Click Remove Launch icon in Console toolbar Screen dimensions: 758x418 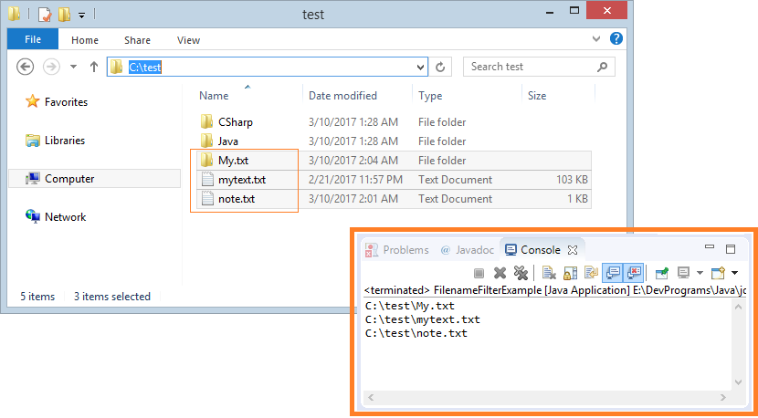[500, 273]
